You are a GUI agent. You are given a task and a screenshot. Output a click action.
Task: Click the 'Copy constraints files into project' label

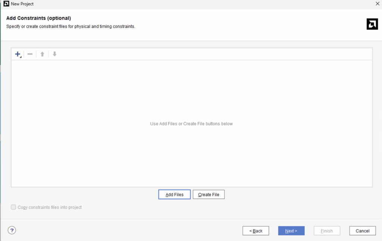(50, 207)
